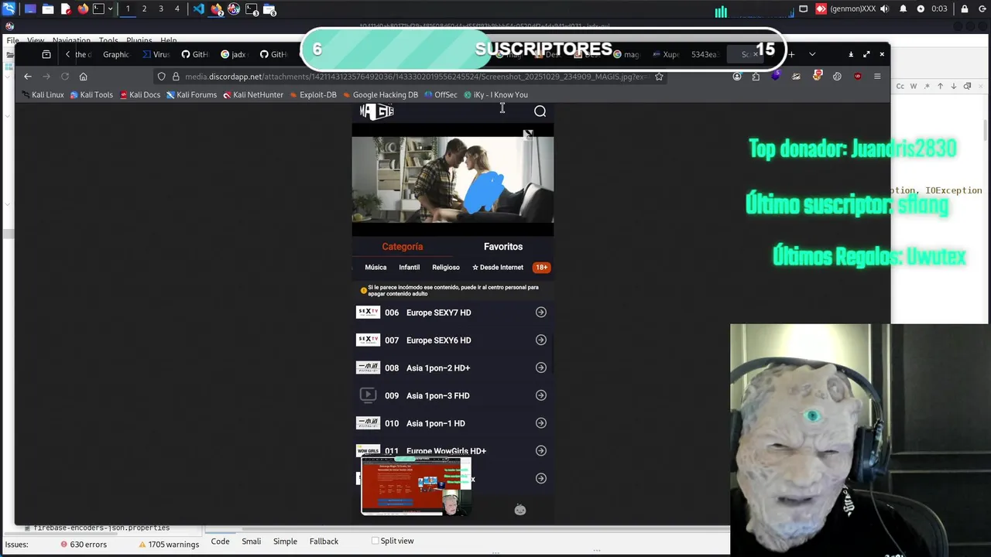
Task: Switch to the 5343ea browser tab
Action: click(x=705, y=54)
